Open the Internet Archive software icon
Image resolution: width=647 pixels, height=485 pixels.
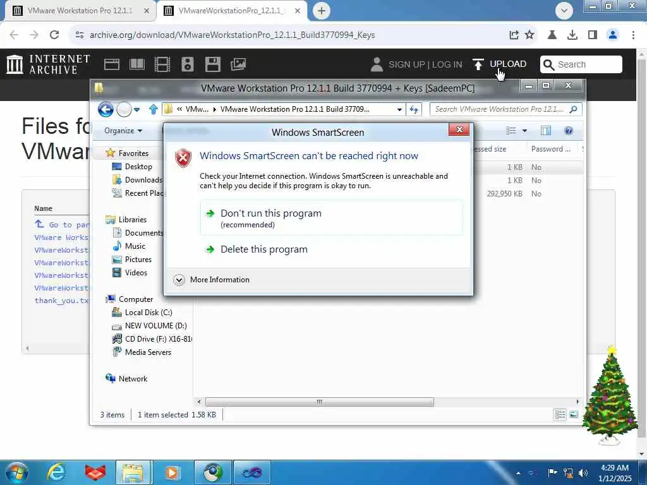pos(213,64)
